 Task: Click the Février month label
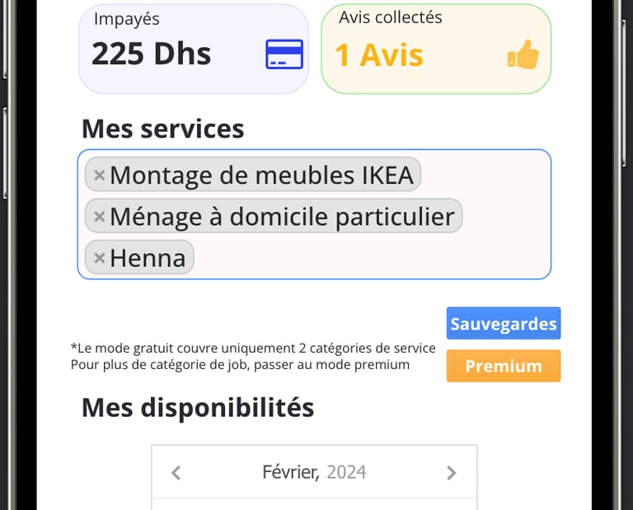point(291,472)
